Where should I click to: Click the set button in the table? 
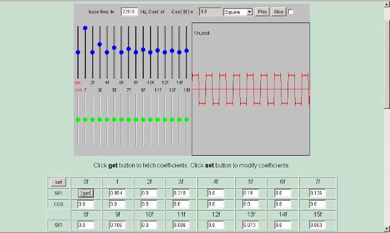[58, 182]
